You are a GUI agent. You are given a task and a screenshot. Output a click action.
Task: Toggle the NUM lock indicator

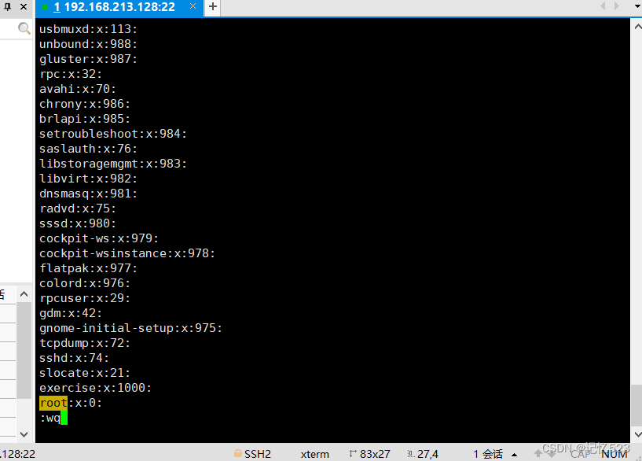[614, 453]
